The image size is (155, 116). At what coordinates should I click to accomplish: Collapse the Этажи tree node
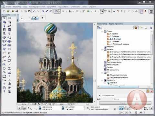[102, 32]
